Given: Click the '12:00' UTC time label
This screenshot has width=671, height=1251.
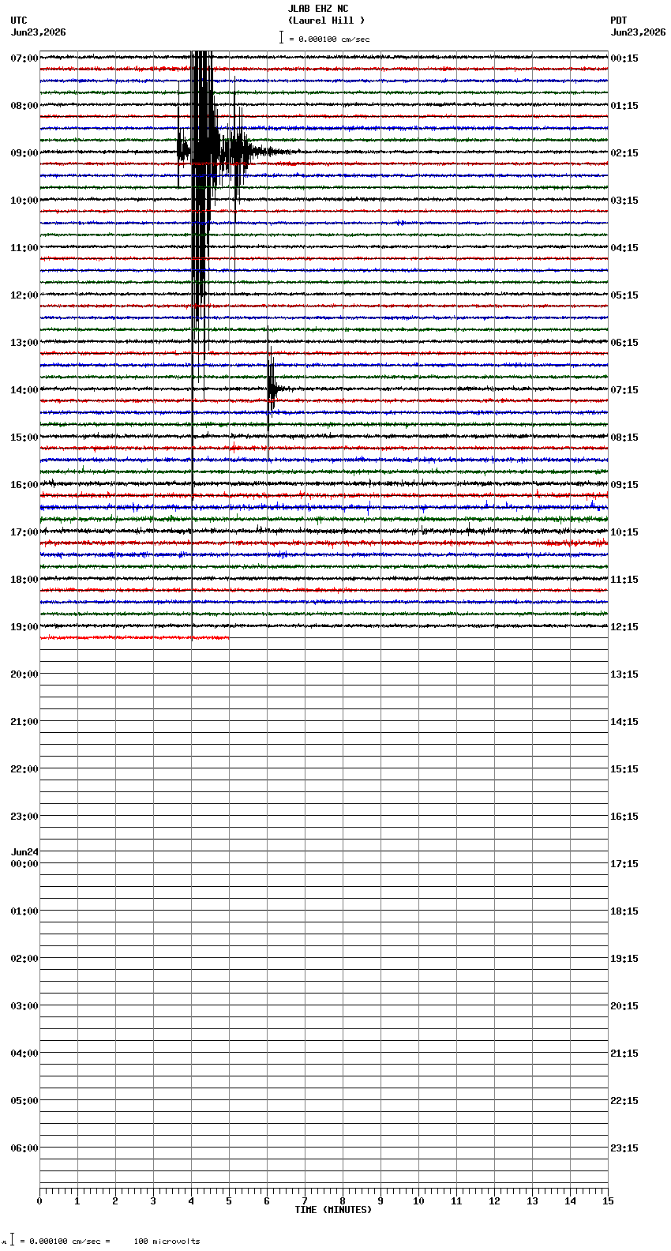Looking at the screenshot, I should (24, 295).
